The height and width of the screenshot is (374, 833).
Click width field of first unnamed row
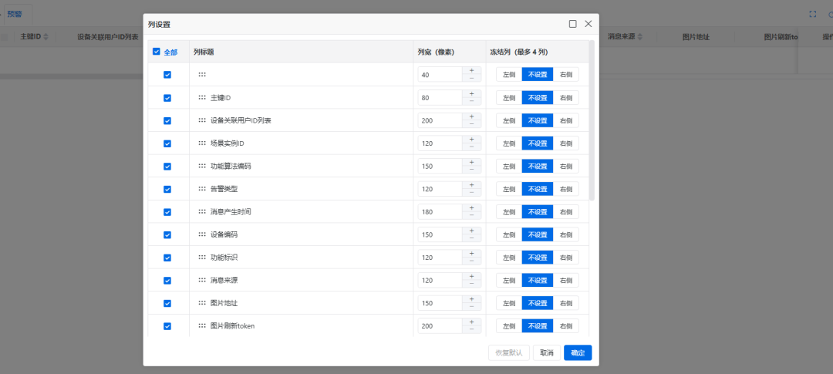click(440, 75)
